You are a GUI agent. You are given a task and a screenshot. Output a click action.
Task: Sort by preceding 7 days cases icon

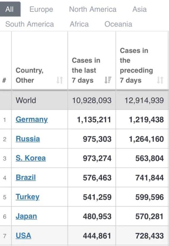pos(160,80)
